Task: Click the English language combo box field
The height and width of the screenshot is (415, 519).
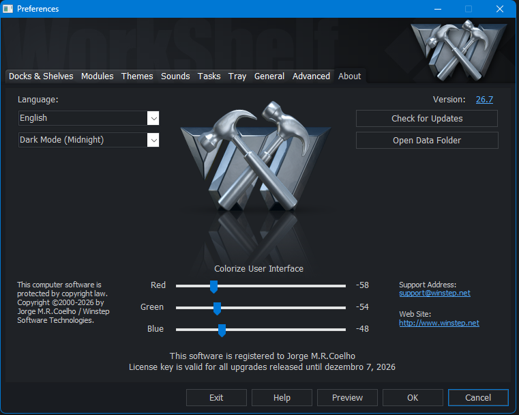Action: [x=89, y=118]
